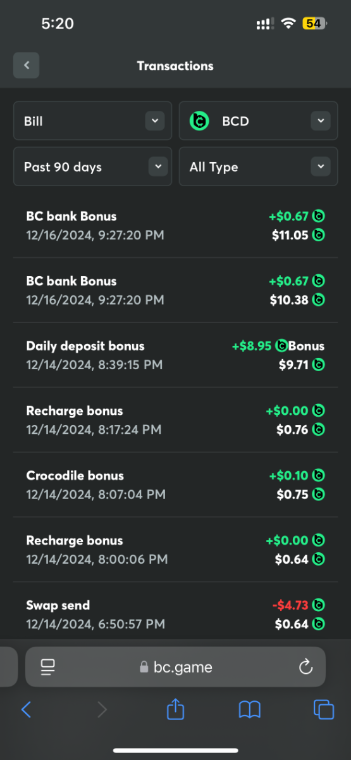Tap the bc.game address bar

pos(175,667)
